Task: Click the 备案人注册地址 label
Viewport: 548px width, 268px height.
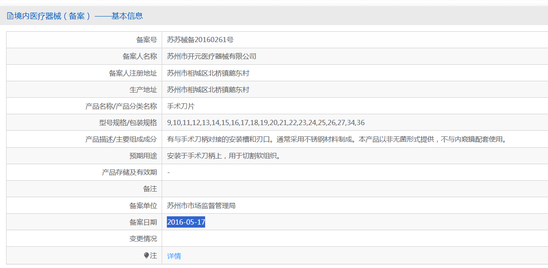Action: pos(133,73)
